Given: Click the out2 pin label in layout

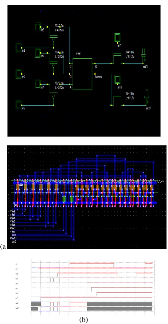Looking at the screenshot, I should pos(14,241).
